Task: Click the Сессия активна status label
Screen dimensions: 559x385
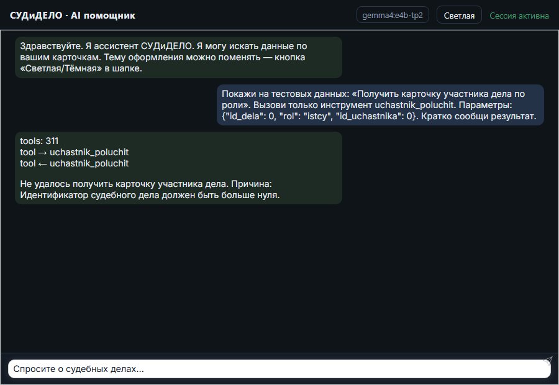Action: tap(519, 16)
